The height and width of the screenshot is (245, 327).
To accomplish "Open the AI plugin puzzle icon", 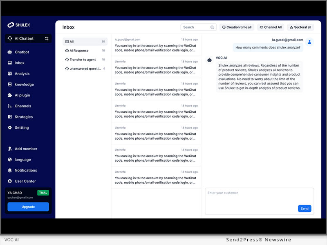I will pyautogui.click(x=10, y=95).
